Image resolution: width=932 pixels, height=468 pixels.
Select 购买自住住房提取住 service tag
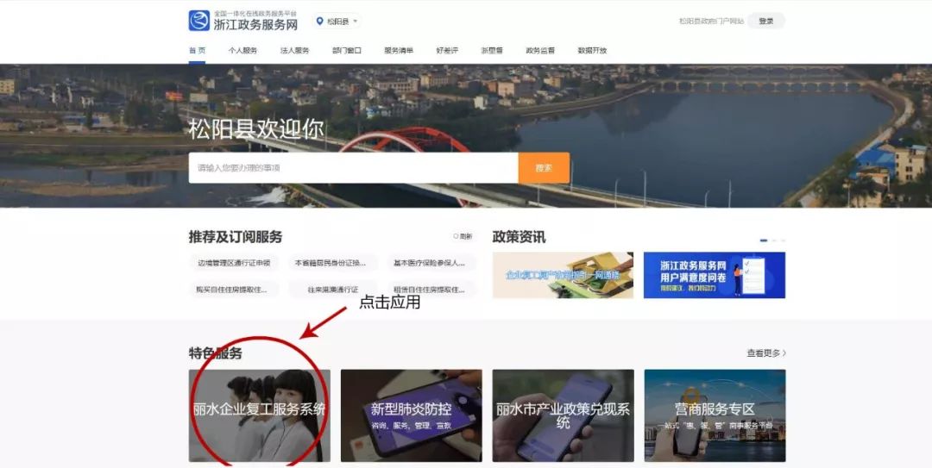pos(232,290)
